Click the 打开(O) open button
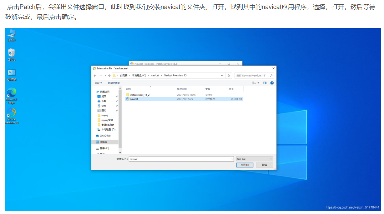Screen dimensions: 384x214 pos(245,165)
